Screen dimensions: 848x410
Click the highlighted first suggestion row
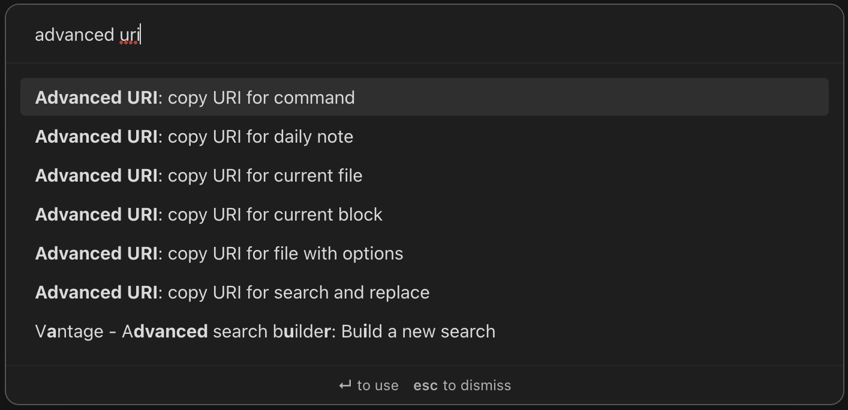point(424,97)
